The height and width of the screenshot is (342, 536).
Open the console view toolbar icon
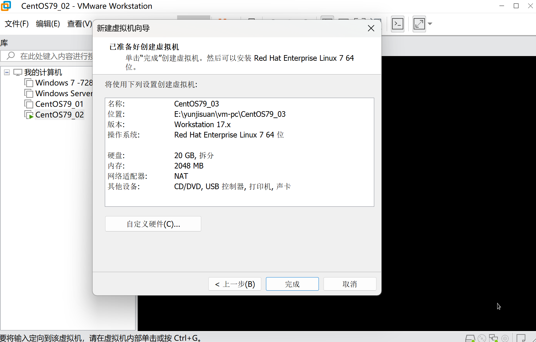point(398,24)
